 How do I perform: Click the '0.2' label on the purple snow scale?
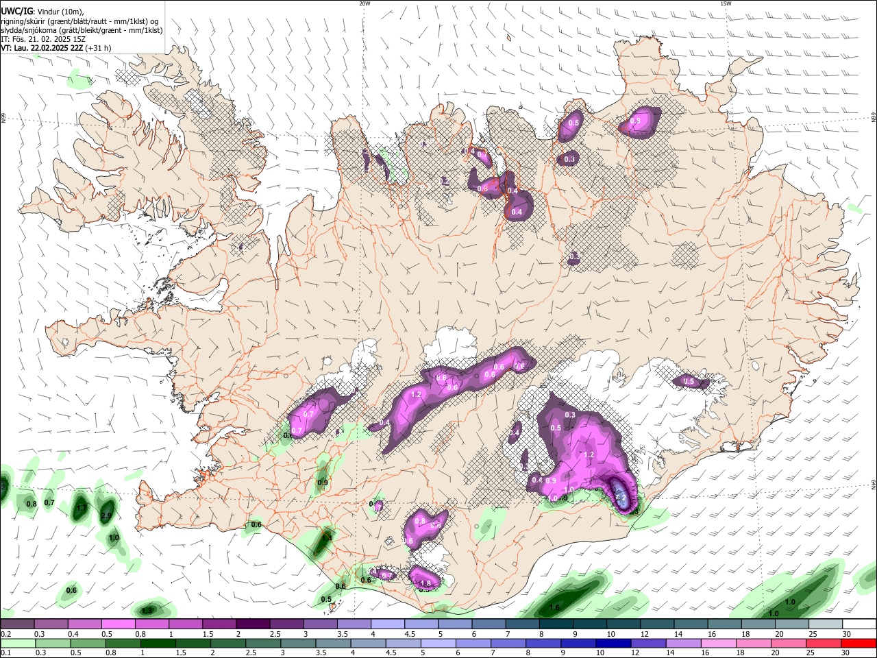5,635
